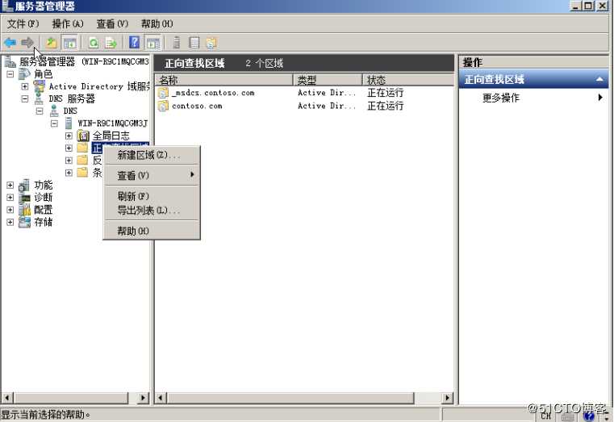This screenshot has height=422, width=614.
Task: Click the language indicator in status tray
Action: click(546, 416)
